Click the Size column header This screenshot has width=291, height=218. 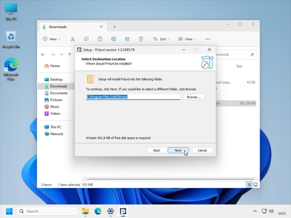(239, 66)
